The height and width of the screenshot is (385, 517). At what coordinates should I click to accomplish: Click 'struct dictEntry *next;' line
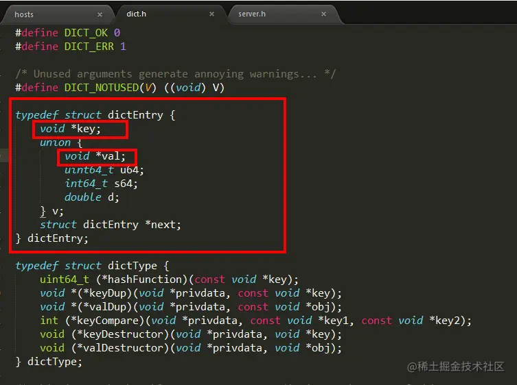[111, 225]
